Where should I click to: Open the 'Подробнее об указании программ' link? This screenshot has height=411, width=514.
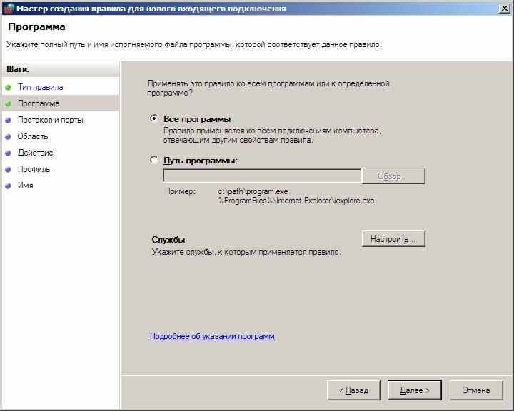coord(212,336)
